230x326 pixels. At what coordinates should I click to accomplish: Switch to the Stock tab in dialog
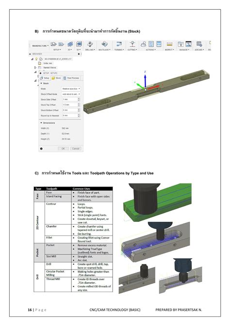click(56, 78)
